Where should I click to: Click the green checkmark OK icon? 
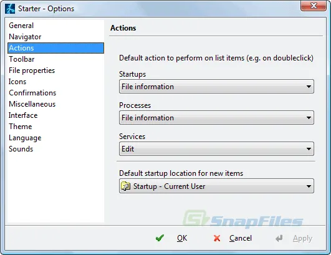tap(160, 238)
